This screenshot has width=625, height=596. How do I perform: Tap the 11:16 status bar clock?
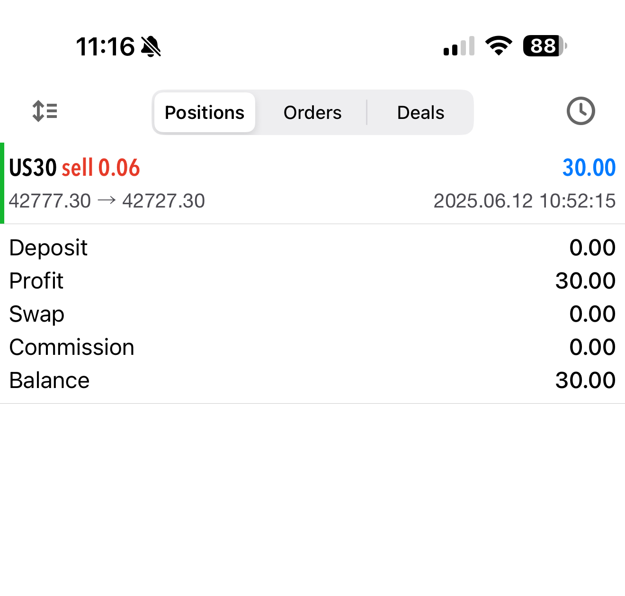pos(105,46)
